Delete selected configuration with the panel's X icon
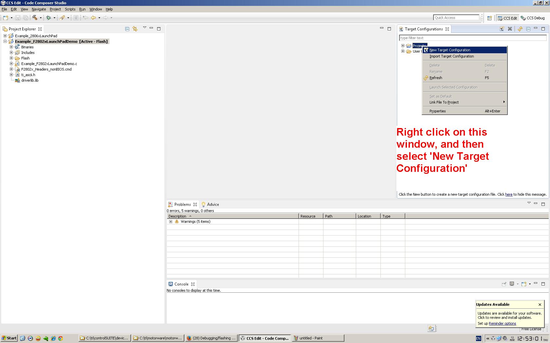The height and width of the screenshot is (343, 550). click(x=509, y=29)
